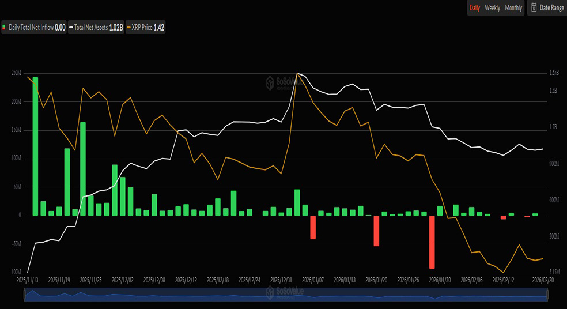
Task: Click the right handle of the range slider
Action: (547, 295)
